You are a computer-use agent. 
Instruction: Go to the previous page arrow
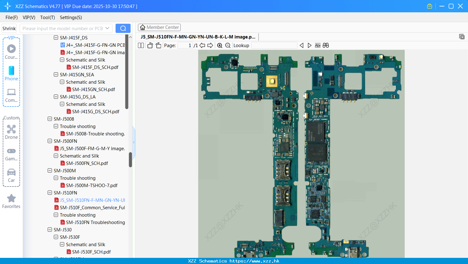(x=202, y=46)
